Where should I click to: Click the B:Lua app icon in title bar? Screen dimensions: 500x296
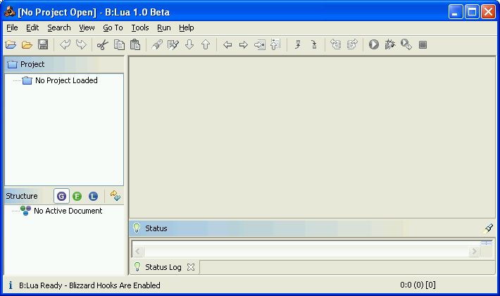(x=10, y=11)
